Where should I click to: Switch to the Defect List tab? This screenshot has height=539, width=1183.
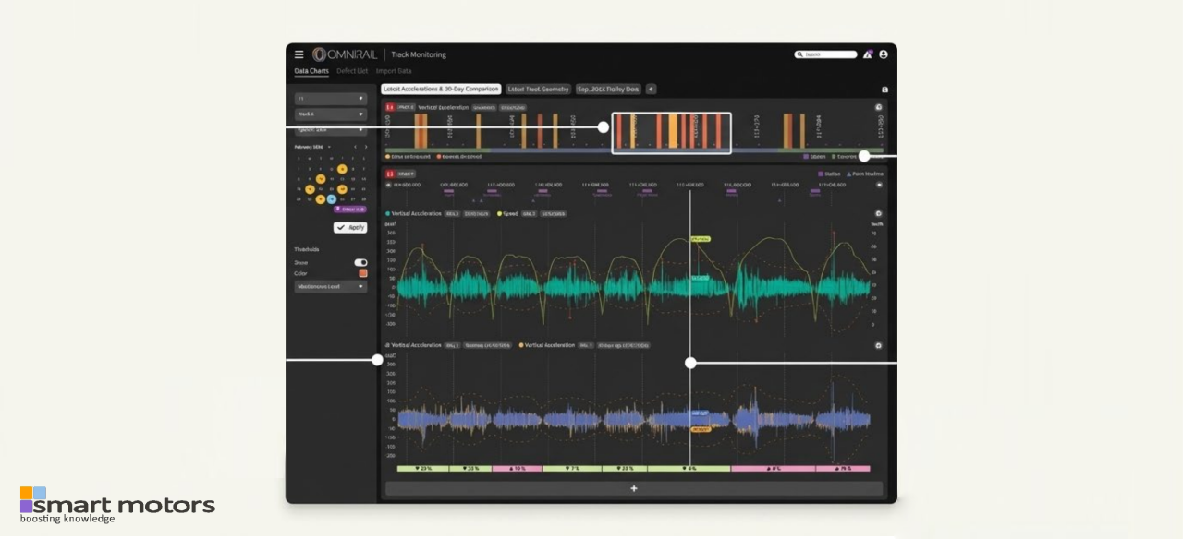pos(352,71)
